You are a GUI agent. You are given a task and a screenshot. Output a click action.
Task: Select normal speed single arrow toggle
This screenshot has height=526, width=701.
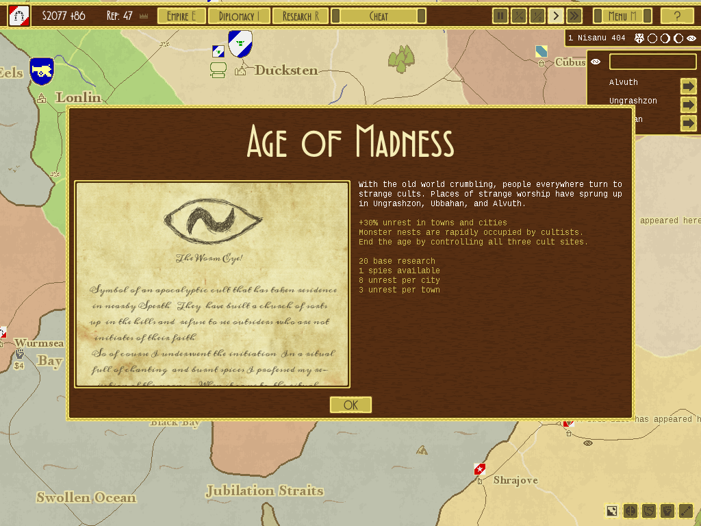(x=556, y=16)
